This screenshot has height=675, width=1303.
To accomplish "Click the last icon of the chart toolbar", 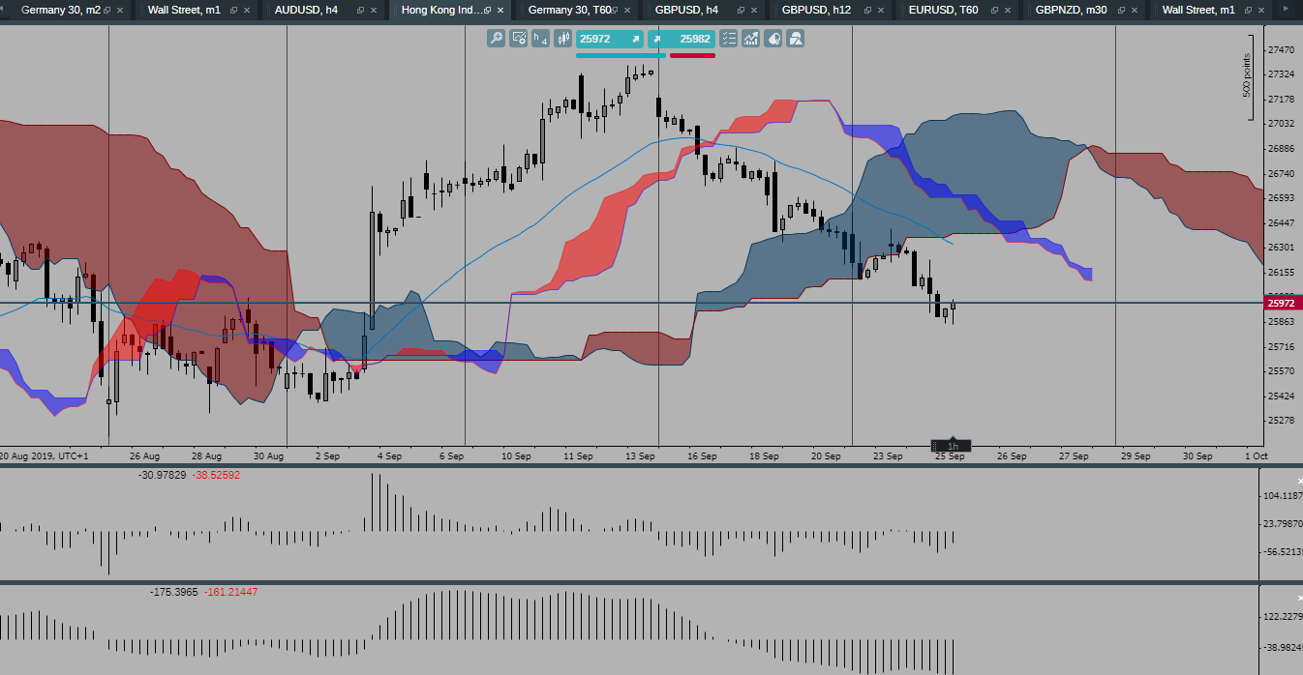I will [x=796, y=39].
